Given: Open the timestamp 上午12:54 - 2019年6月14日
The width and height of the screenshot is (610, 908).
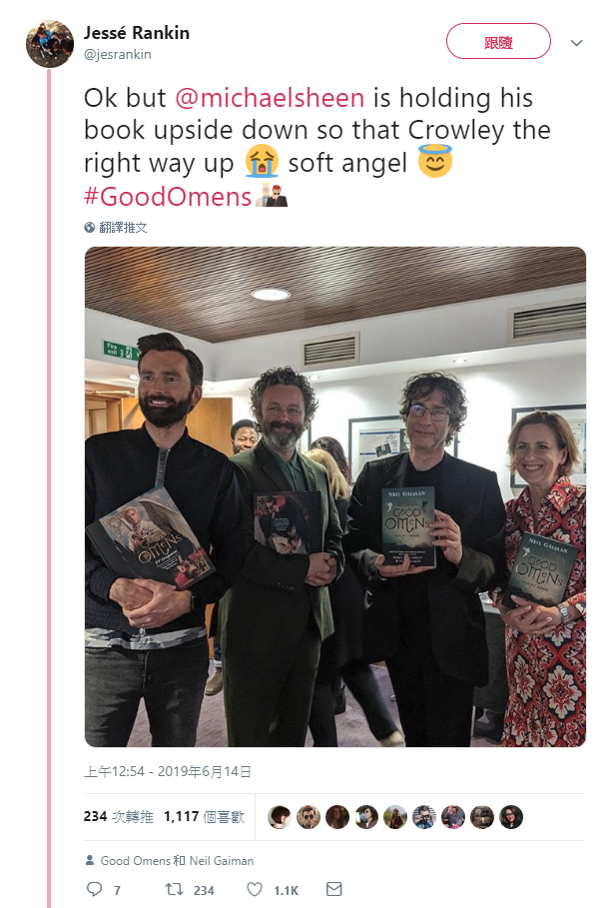Looking at the screenshot, I should [168, 772].
